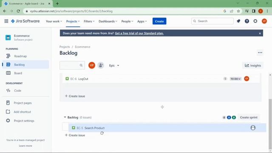Open Roadmap in the sidebar
This screenshot has height=153, width=272.
(25, 56)
